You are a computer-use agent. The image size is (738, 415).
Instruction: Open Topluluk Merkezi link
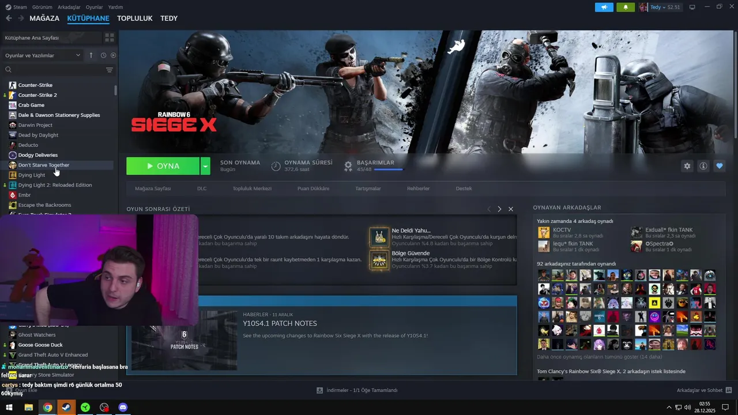tap(252, 188)
